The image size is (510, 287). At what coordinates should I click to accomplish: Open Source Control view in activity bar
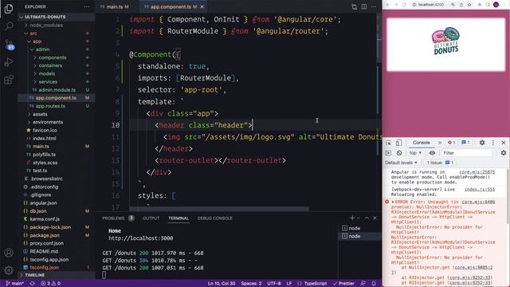pos(9,45)
